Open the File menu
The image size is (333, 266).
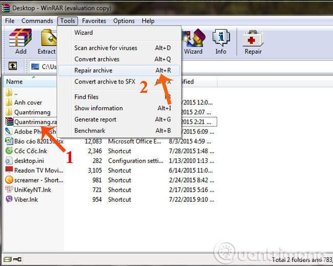point(10,21)
